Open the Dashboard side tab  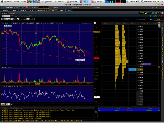162,59
